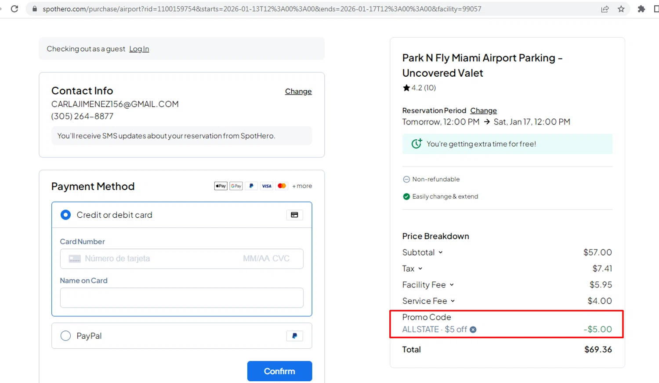The height and width of the screenshot is (383, 659).
Task: Open the browser extensions puzzle icon
Action: pyautogui.click(x=641, y=9)
